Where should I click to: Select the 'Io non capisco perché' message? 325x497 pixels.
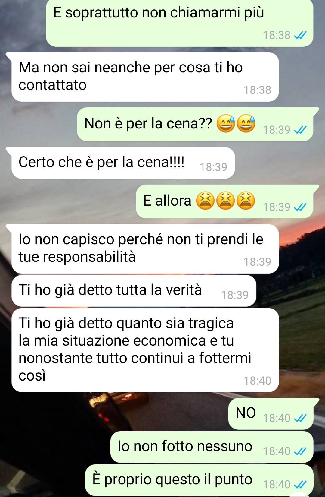tap(145, 249)
